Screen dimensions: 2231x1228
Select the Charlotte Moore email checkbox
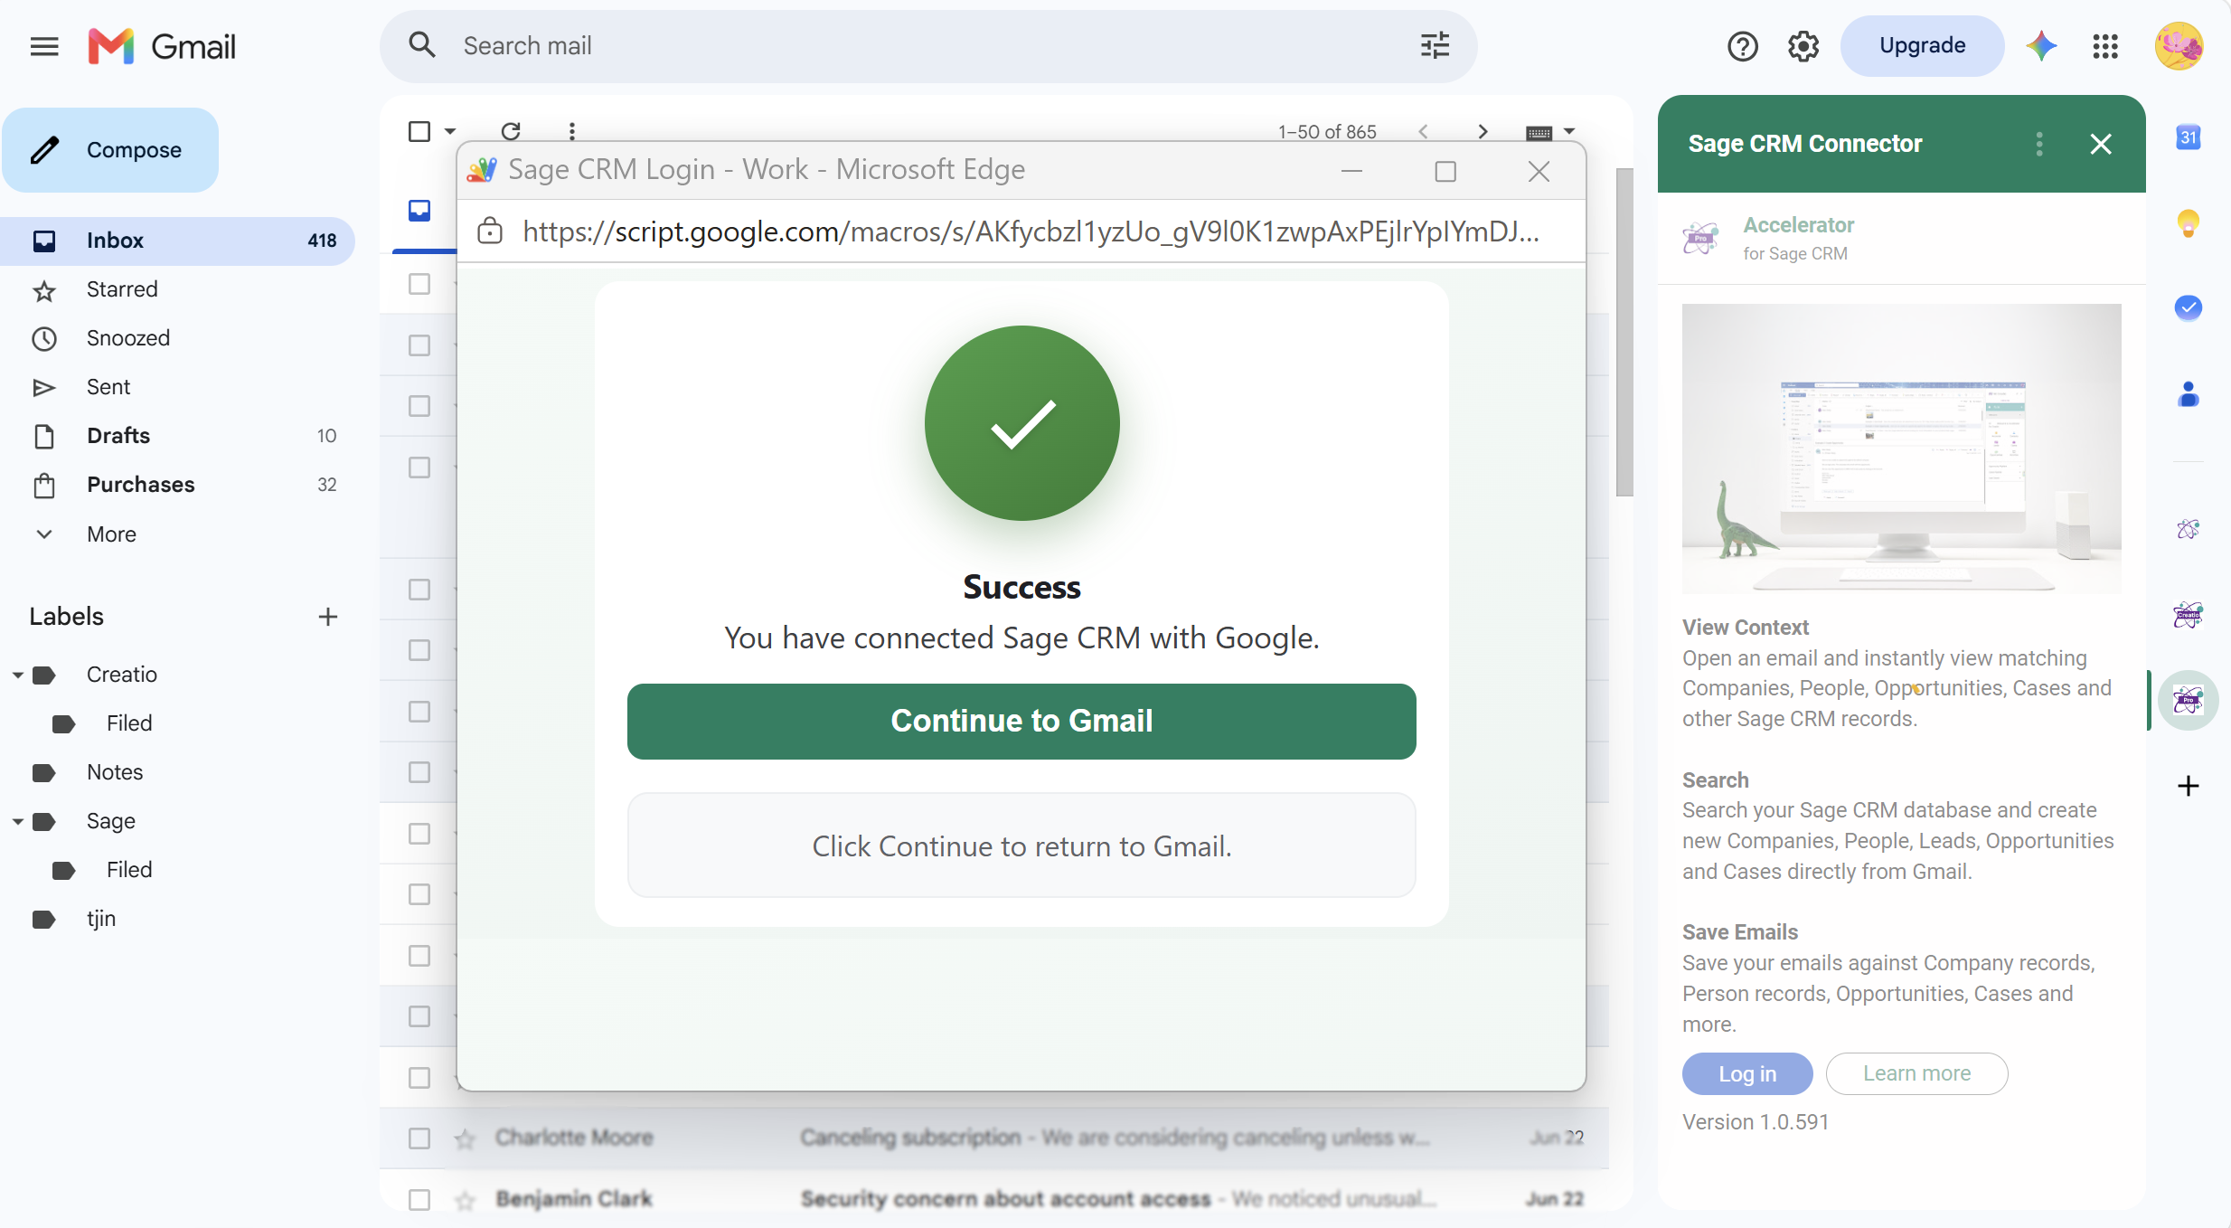419,1138
